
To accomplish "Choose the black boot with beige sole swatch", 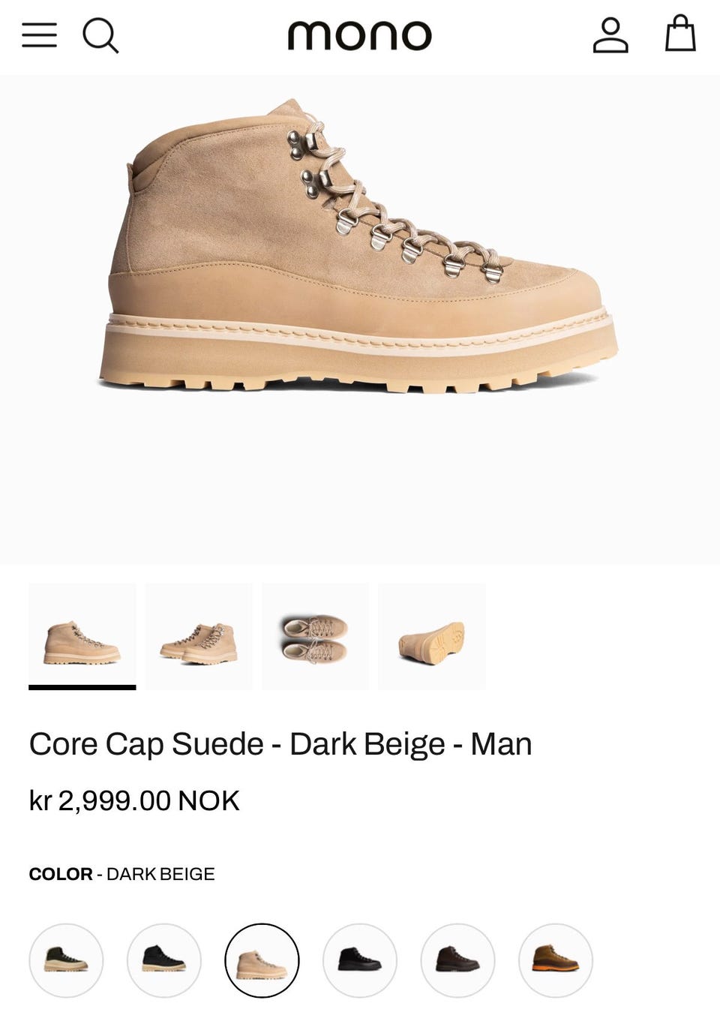I will [x=164, y=960].
